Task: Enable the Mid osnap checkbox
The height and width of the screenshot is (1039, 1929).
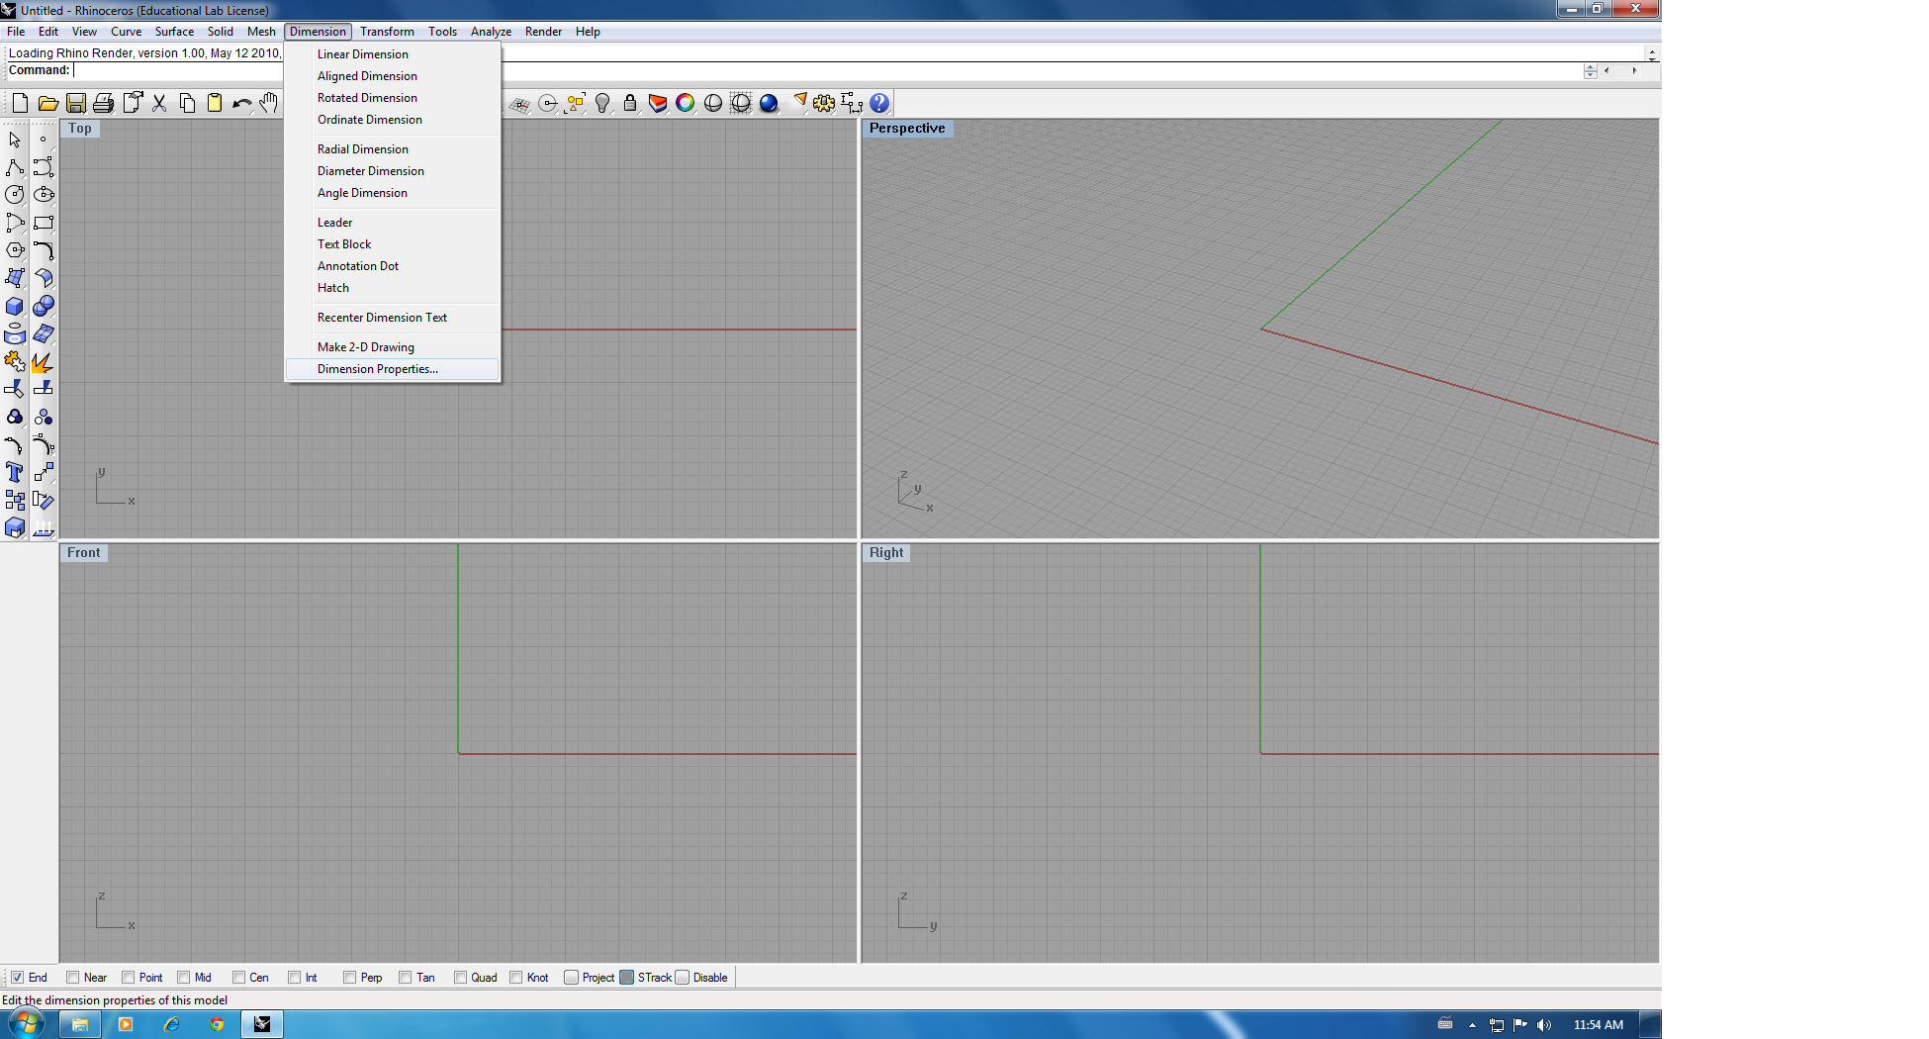Action: click(x=183, y=978)
